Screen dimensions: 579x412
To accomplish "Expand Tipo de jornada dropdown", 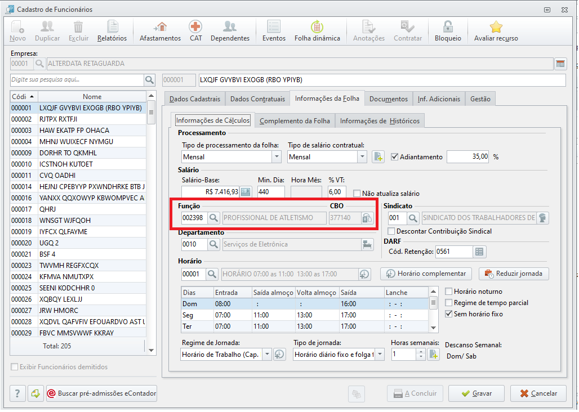I will coord(380,355).
